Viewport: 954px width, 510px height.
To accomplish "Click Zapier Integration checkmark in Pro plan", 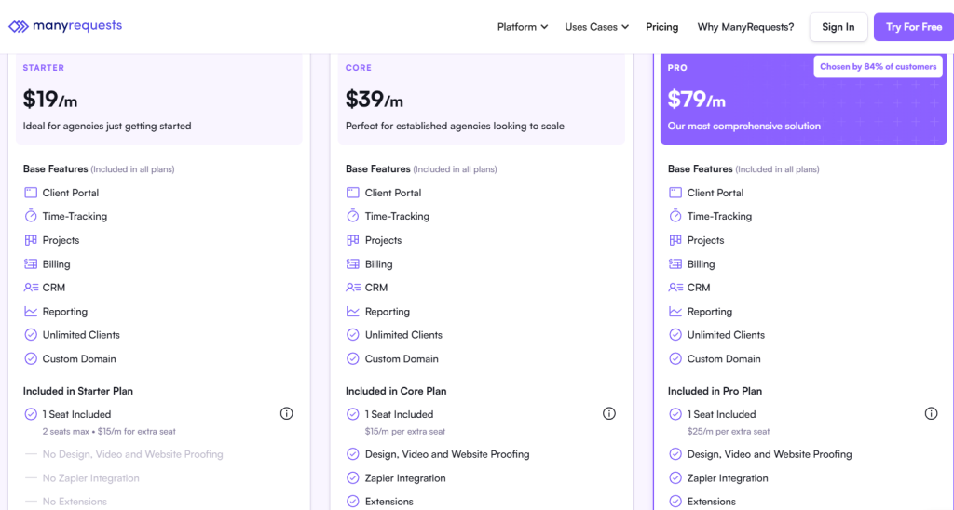I will click(x=675, y=478).
